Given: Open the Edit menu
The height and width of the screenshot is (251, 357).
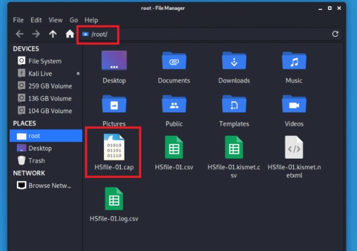Looking at the screenshot, I should point(36,20).
